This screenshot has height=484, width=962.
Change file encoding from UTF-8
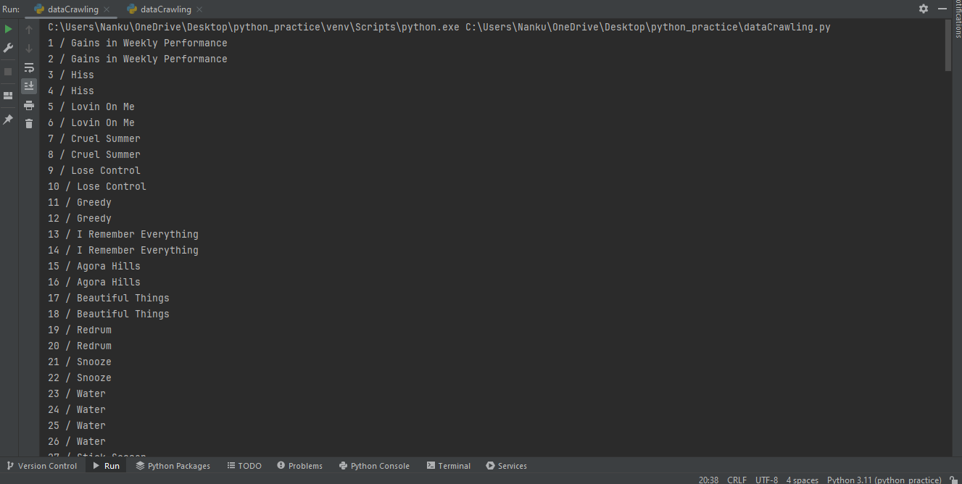(766, 479)
